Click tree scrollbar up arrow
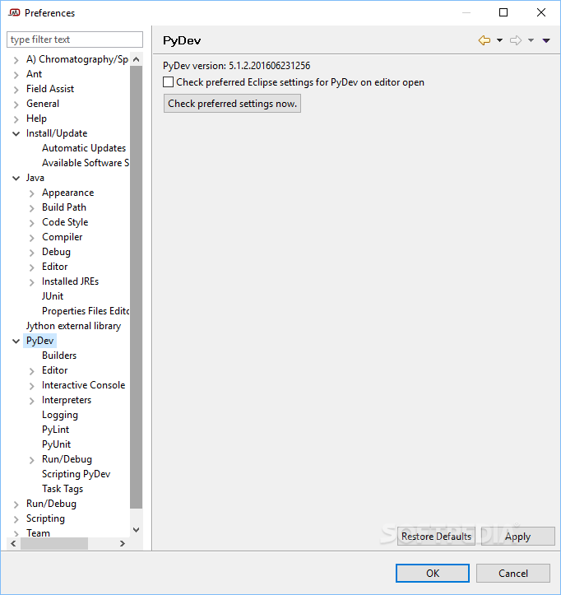This screenshot has width=561, height=595. pyautogui.click(x=137, y=59)
